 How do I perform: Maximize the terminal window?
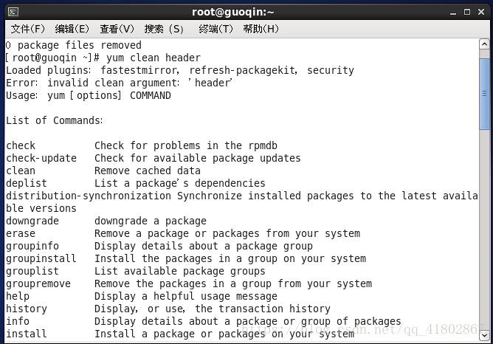[467, 13]
